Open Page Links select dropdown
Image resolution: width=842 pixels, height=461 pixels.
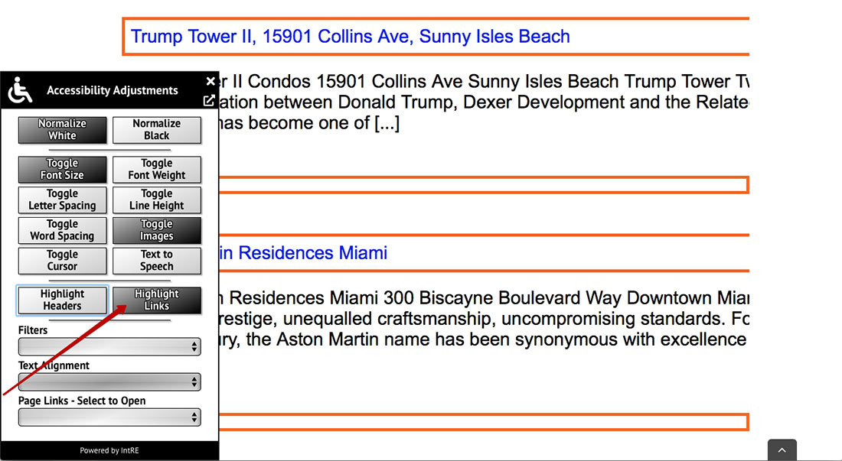coord(109,417)
